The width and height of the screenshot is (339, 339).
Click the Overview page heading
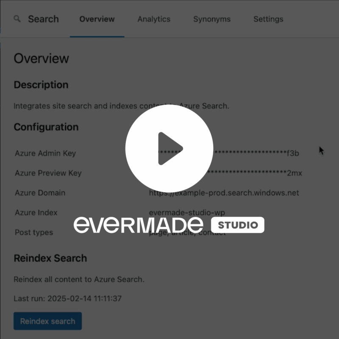pyautogui.click(x=42, y=58)
